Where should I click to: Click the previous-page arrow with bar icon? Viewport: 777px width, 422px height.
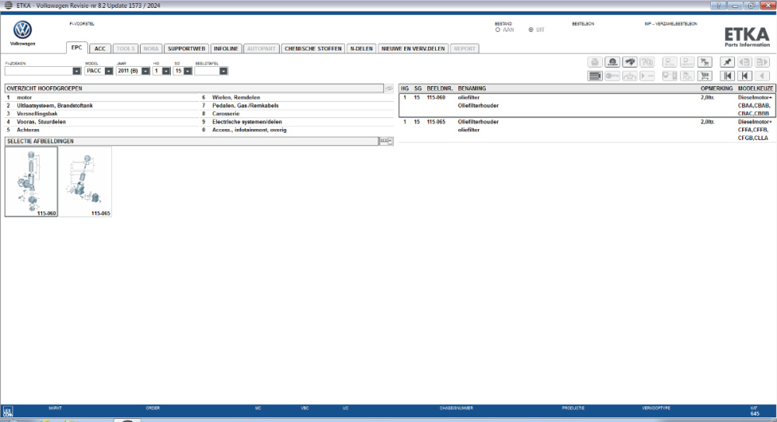(x=745, y=76)
